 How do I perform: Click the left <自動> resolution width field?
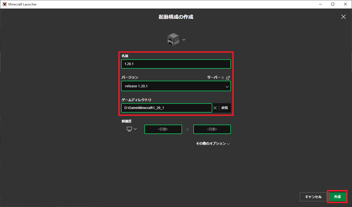[163, 129]
